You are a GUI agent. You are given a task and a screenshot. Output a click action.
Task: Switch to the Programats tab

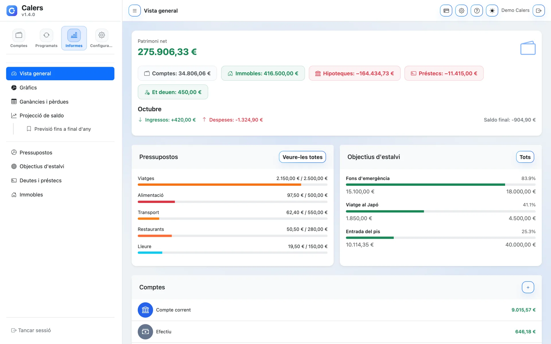(46, 38)
